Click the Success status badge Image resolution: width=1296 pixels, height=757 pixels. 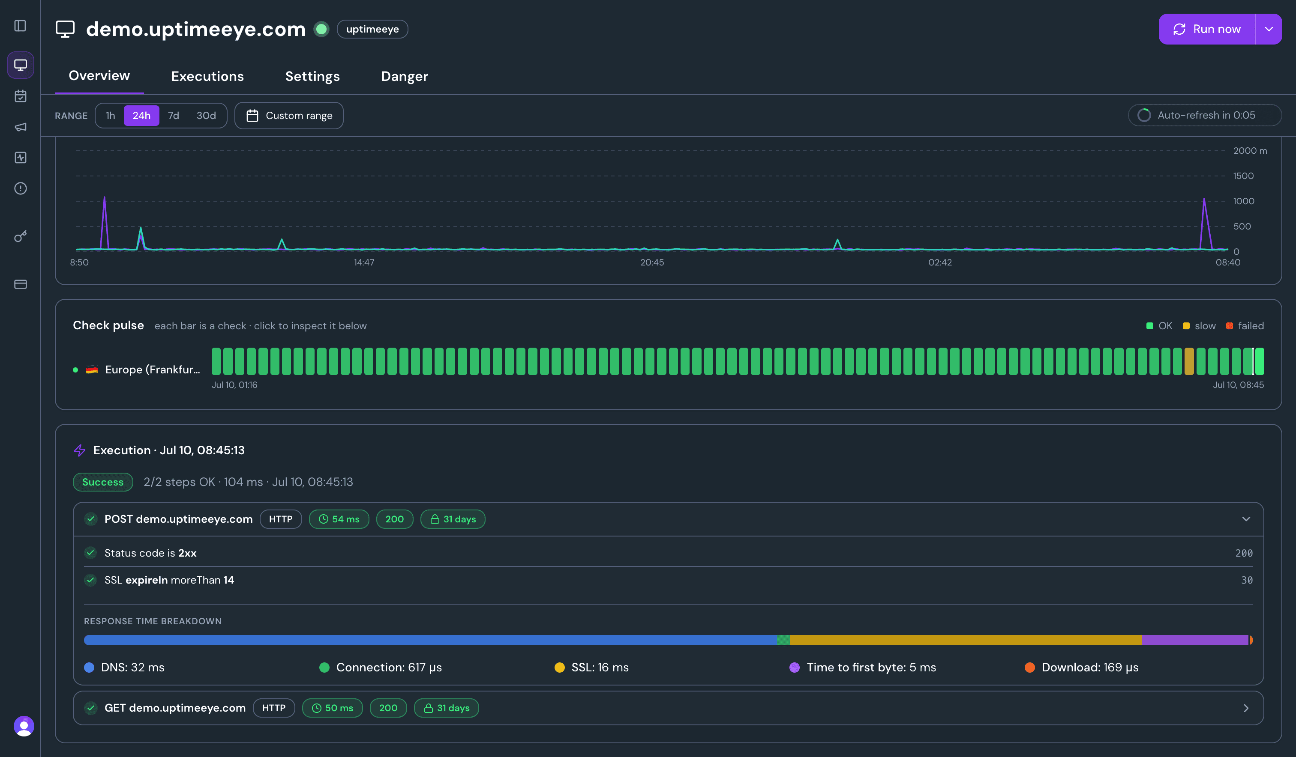tap(103, 482)
